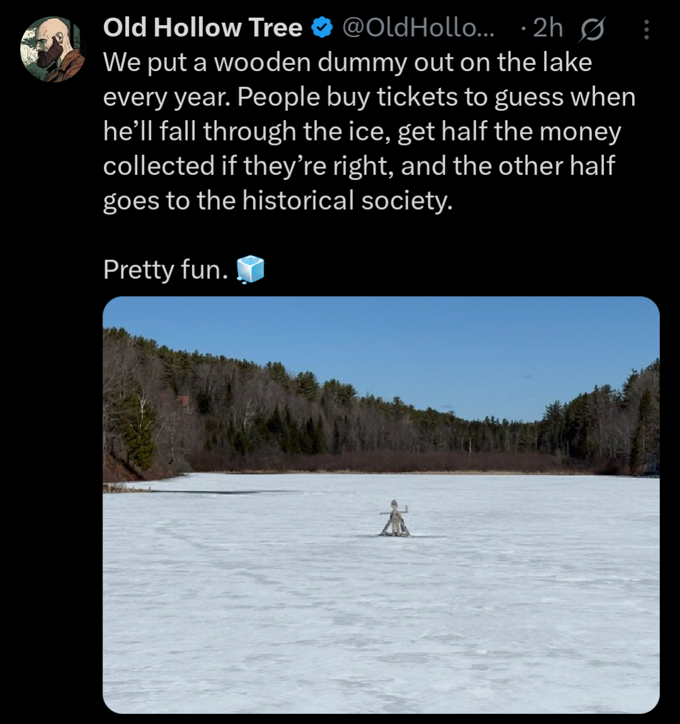Screen dimensions: 680x724
Task: Click the ice cube emoji
Action: coord(250,269)
